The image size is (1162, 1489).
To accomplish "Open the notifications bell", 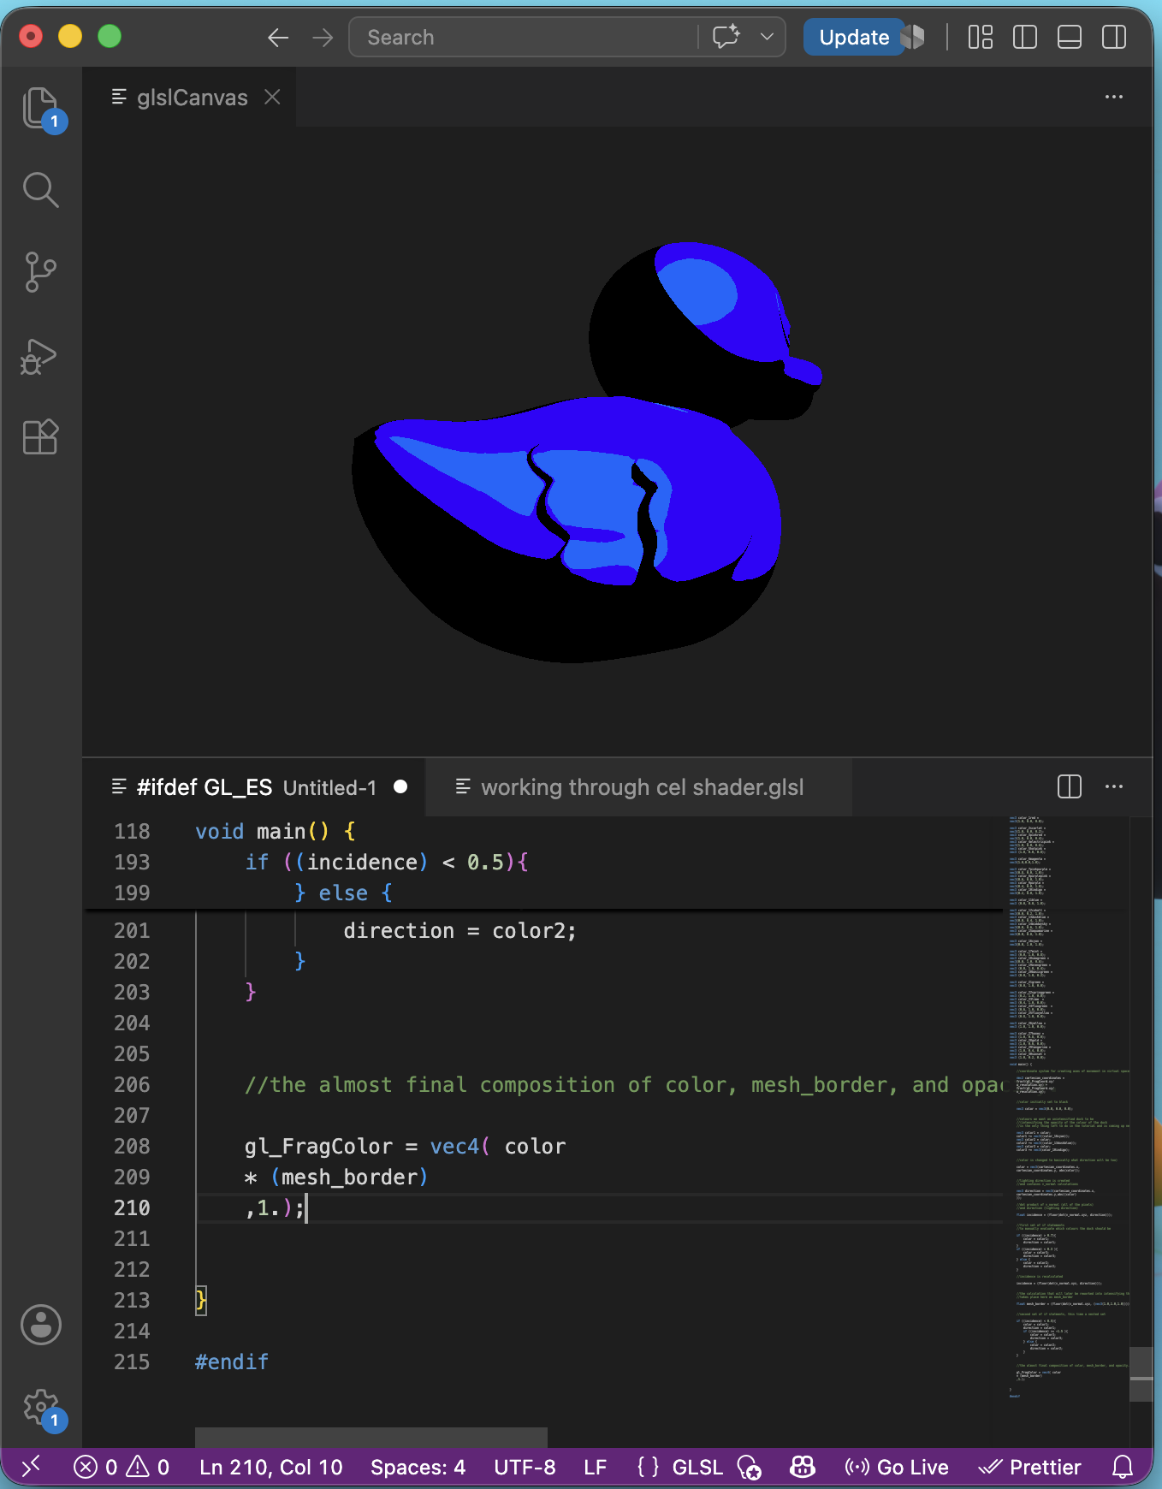I will click(1123, 1468).
